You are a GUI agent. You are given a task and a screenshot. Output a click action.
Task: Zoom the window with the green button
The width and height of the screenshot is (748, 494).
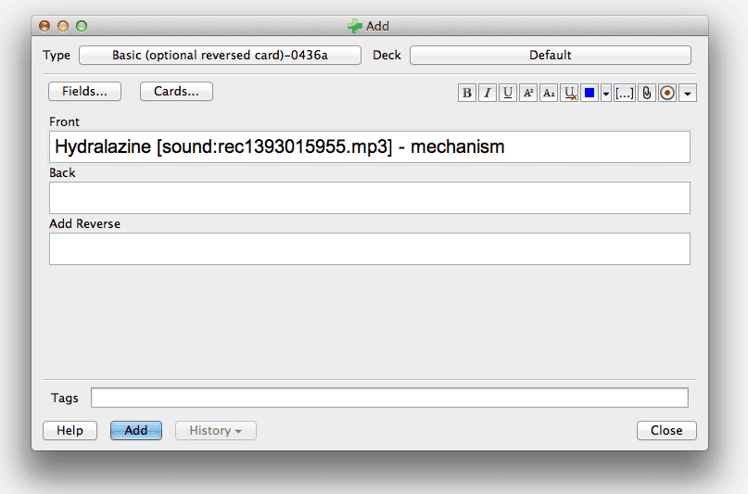(x=82, y=26)
